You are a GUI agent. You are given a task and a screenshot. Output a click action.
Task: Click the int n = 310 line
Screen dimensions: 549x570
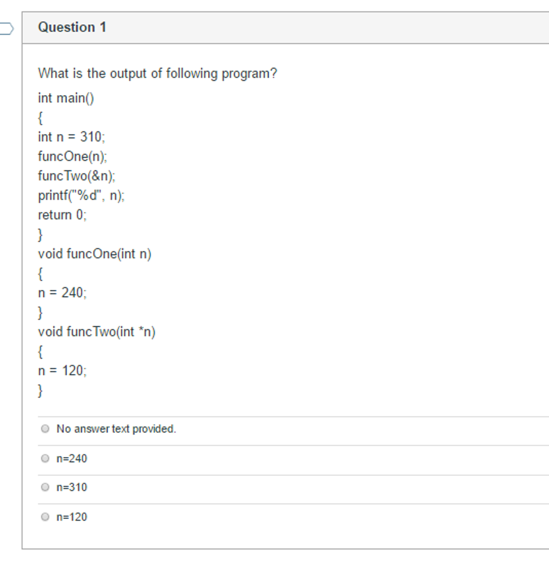pos(72,137)
